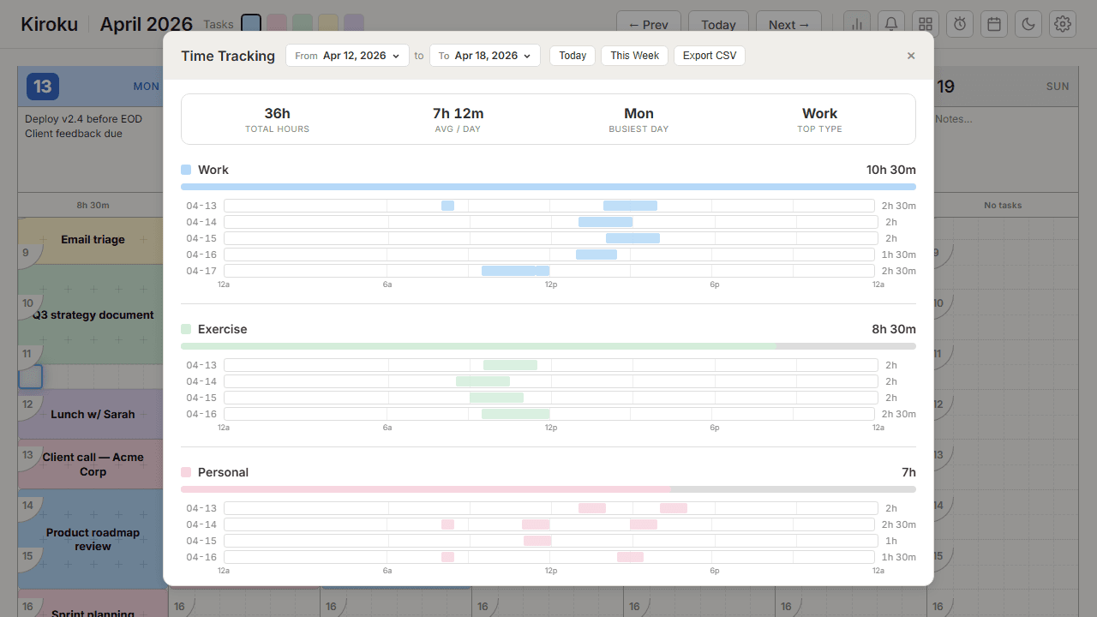Click the Kiroku app logo
Viewport: 1097px width, 617px height.
pyautogui.click(x=49, y=24)
